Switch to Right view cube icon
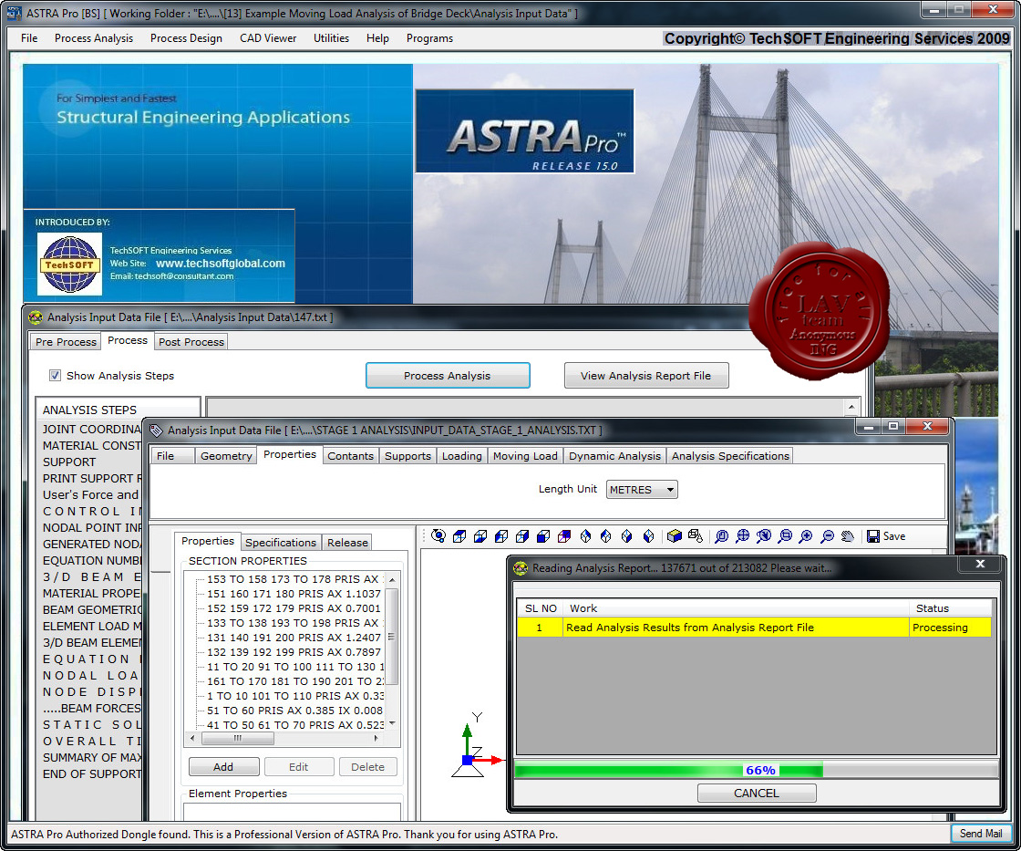 tap(522, 535)
